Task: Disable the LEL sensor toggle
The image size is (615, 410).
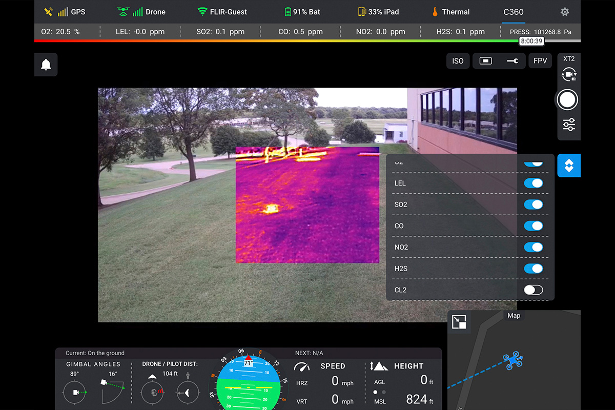Action: pyautogui.click(x=533, y=183)
